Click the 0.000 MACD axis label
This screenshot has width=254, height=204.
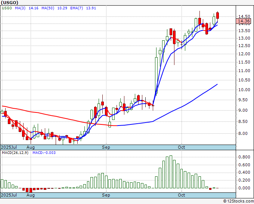pyautogui.click(x=244, y=188)
